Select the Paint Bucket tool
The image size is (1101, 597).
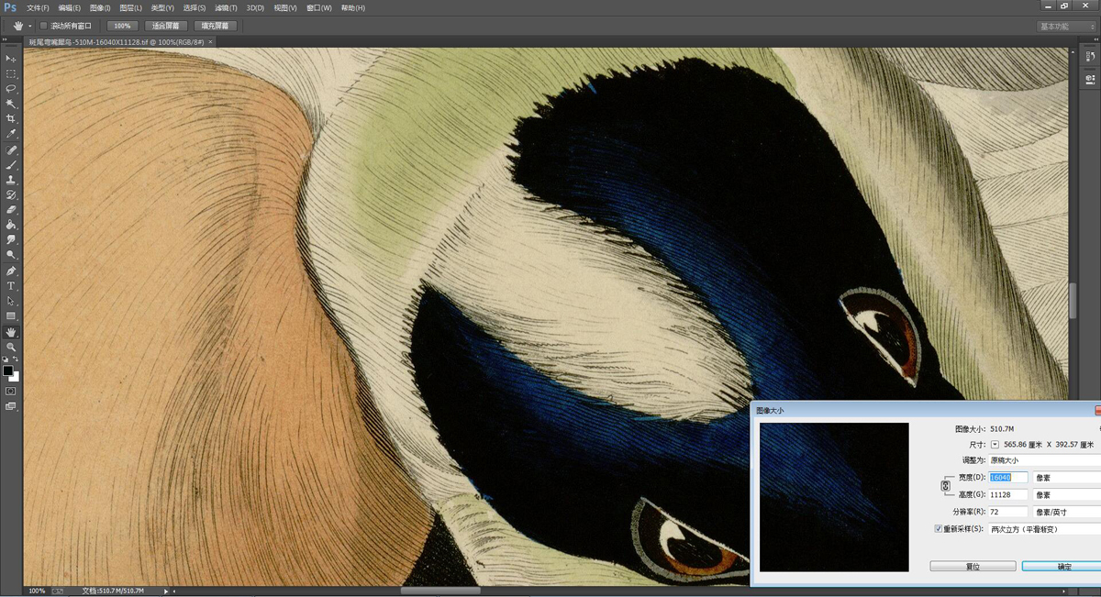[11, 225]
